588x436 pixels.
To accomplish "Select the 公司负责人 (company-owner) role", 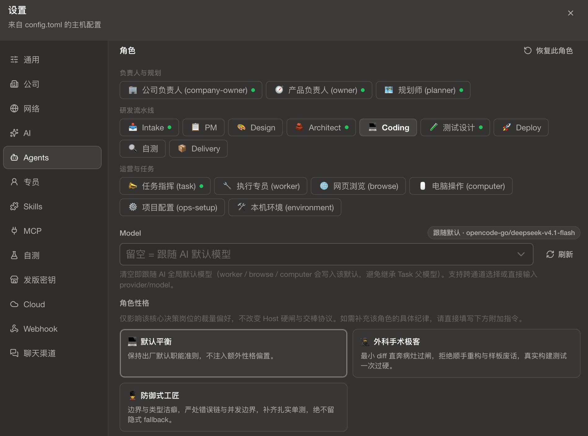I will click(x=191, y=90).
